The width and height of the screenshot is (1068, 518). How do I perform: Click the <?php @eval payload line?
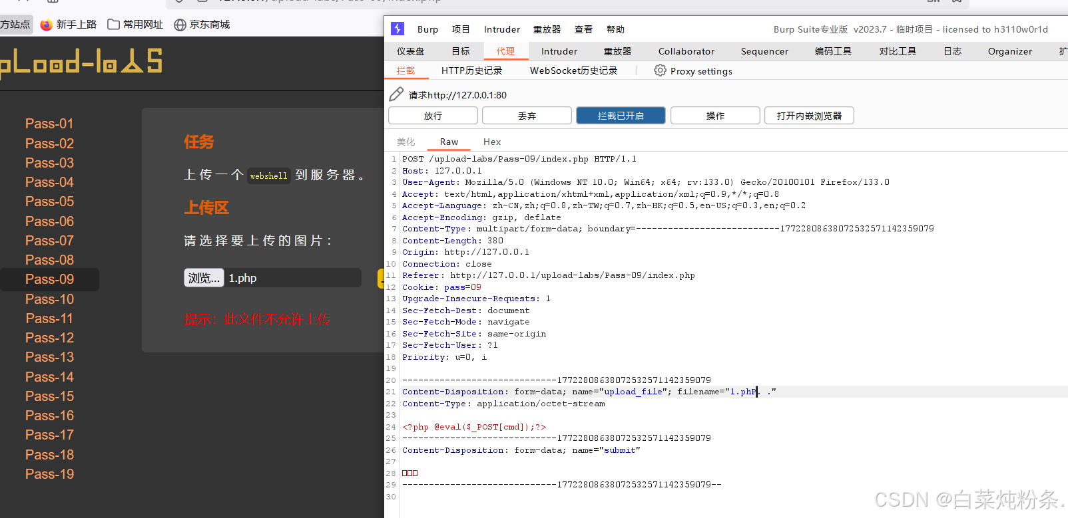pyautogui.click(x=474, y=427)
